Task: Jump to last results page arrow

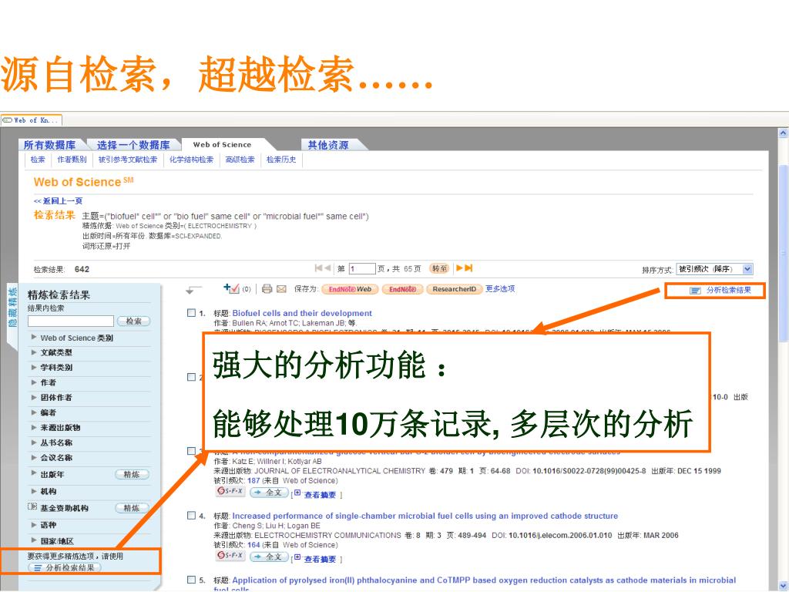Action: point(468,268)
